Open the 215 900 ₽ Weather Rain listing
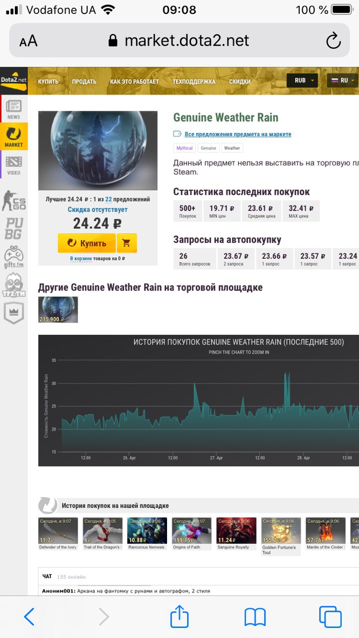359x638 pixels. [x=58, y=310]
